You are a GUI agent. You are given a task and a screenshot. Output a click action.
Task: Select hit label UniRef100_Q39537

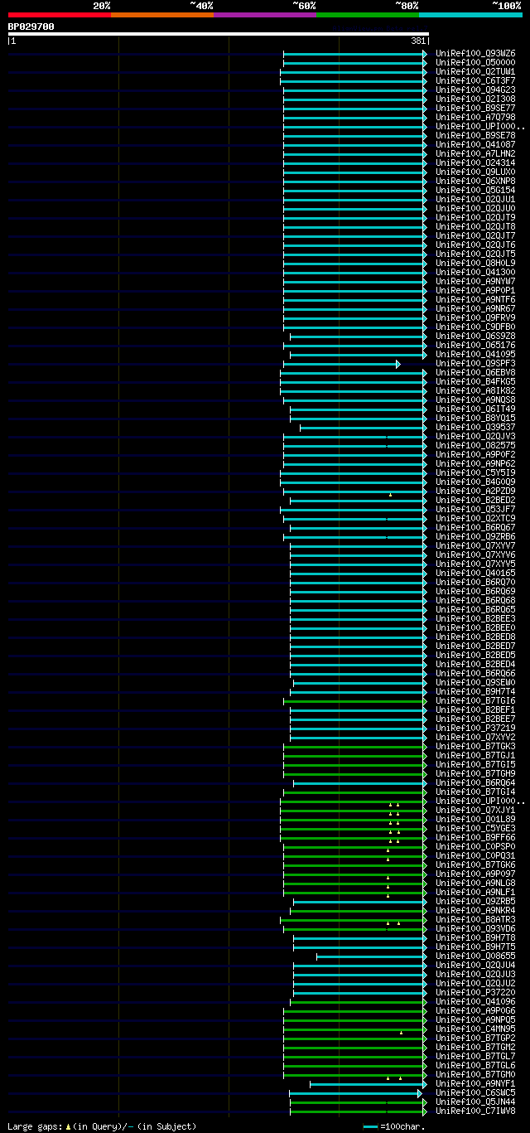click(475, 427)
